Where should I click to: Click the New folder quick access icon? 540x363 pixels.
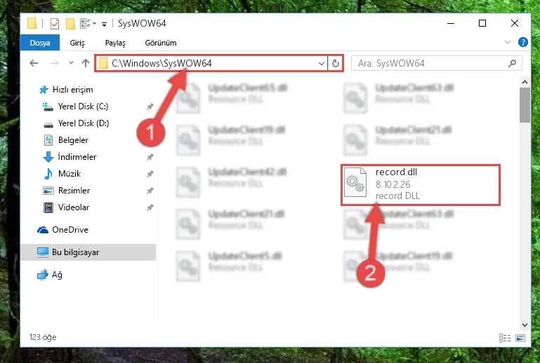[70, 23]
